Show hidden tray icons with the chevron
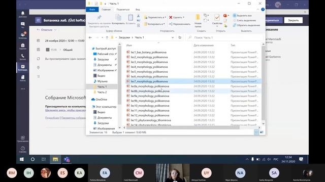 247,159
